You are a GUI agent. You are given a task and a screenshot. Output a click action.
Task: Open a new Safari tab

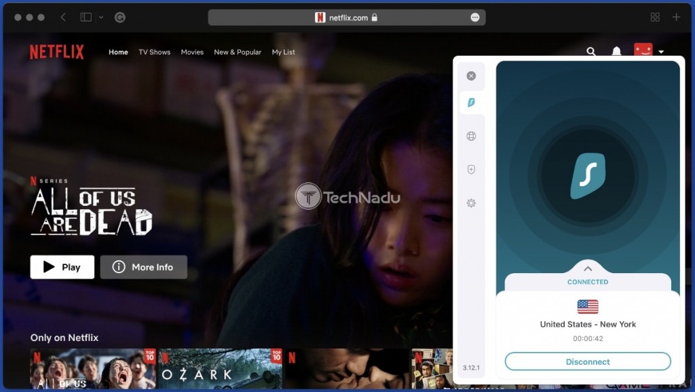click(x=676, y=17)
